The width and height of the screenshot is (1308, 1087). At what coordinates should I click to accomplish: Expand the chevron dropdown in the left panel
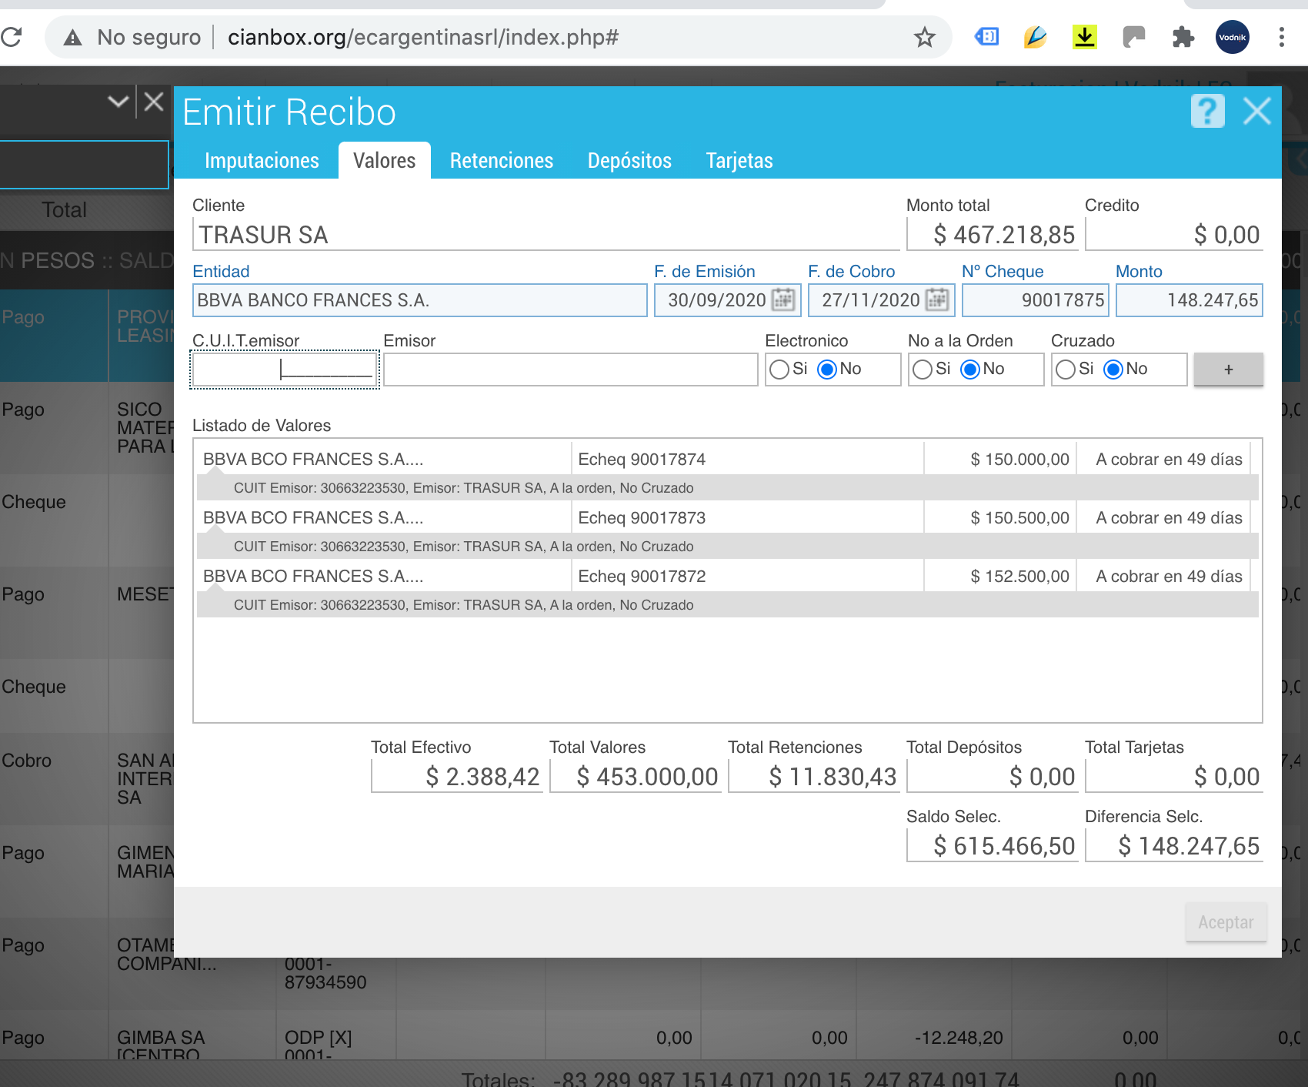coord(118,102)
